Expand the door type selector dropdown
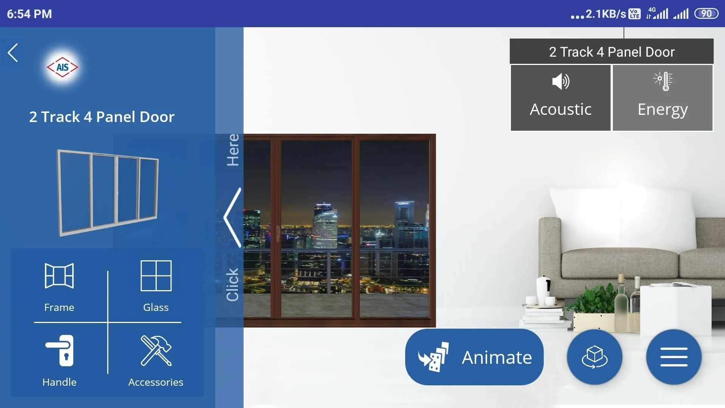This screenshot has height=408, width=725. [611, 51]
